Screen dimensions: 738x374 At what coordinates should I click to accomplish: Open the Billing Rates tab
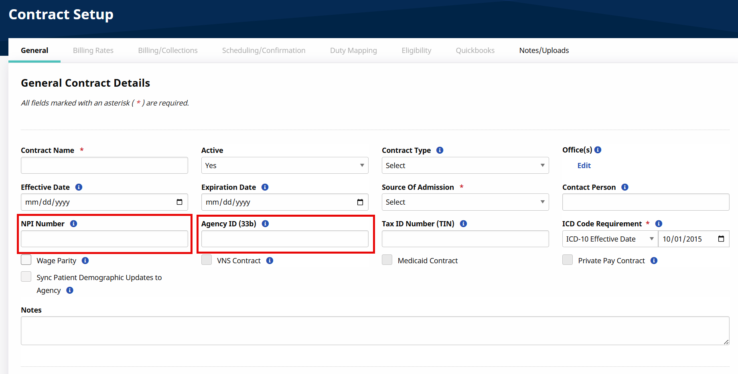coord(93,50)
